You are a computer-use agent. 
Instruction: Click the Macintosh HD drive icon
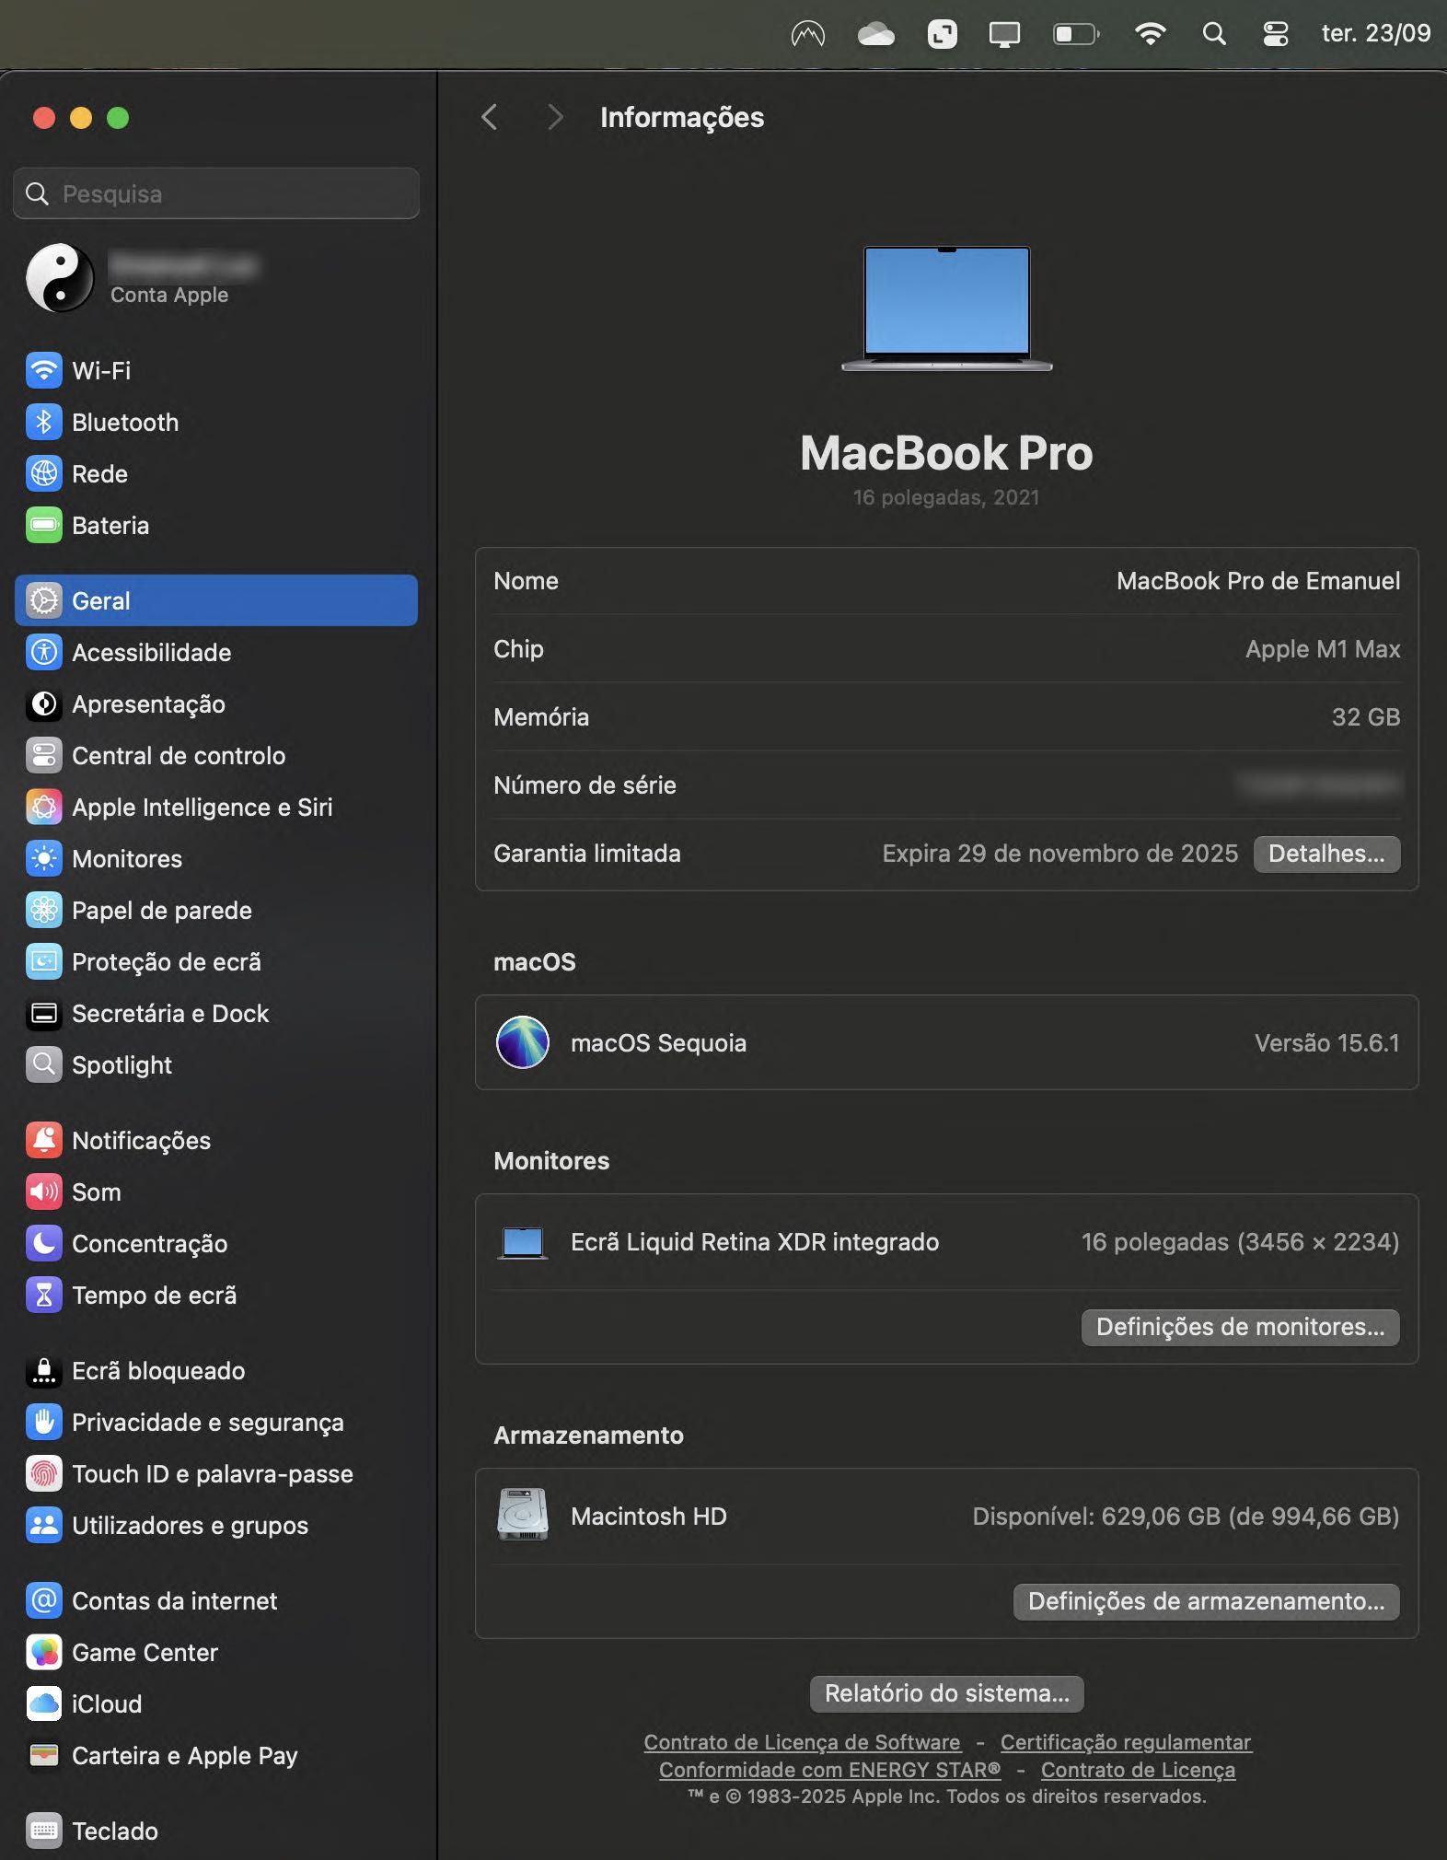(x=523, y=1515)
